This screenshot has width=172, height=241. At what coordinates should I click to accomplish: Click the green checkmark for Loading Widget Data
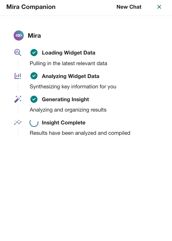pos(34,53)
